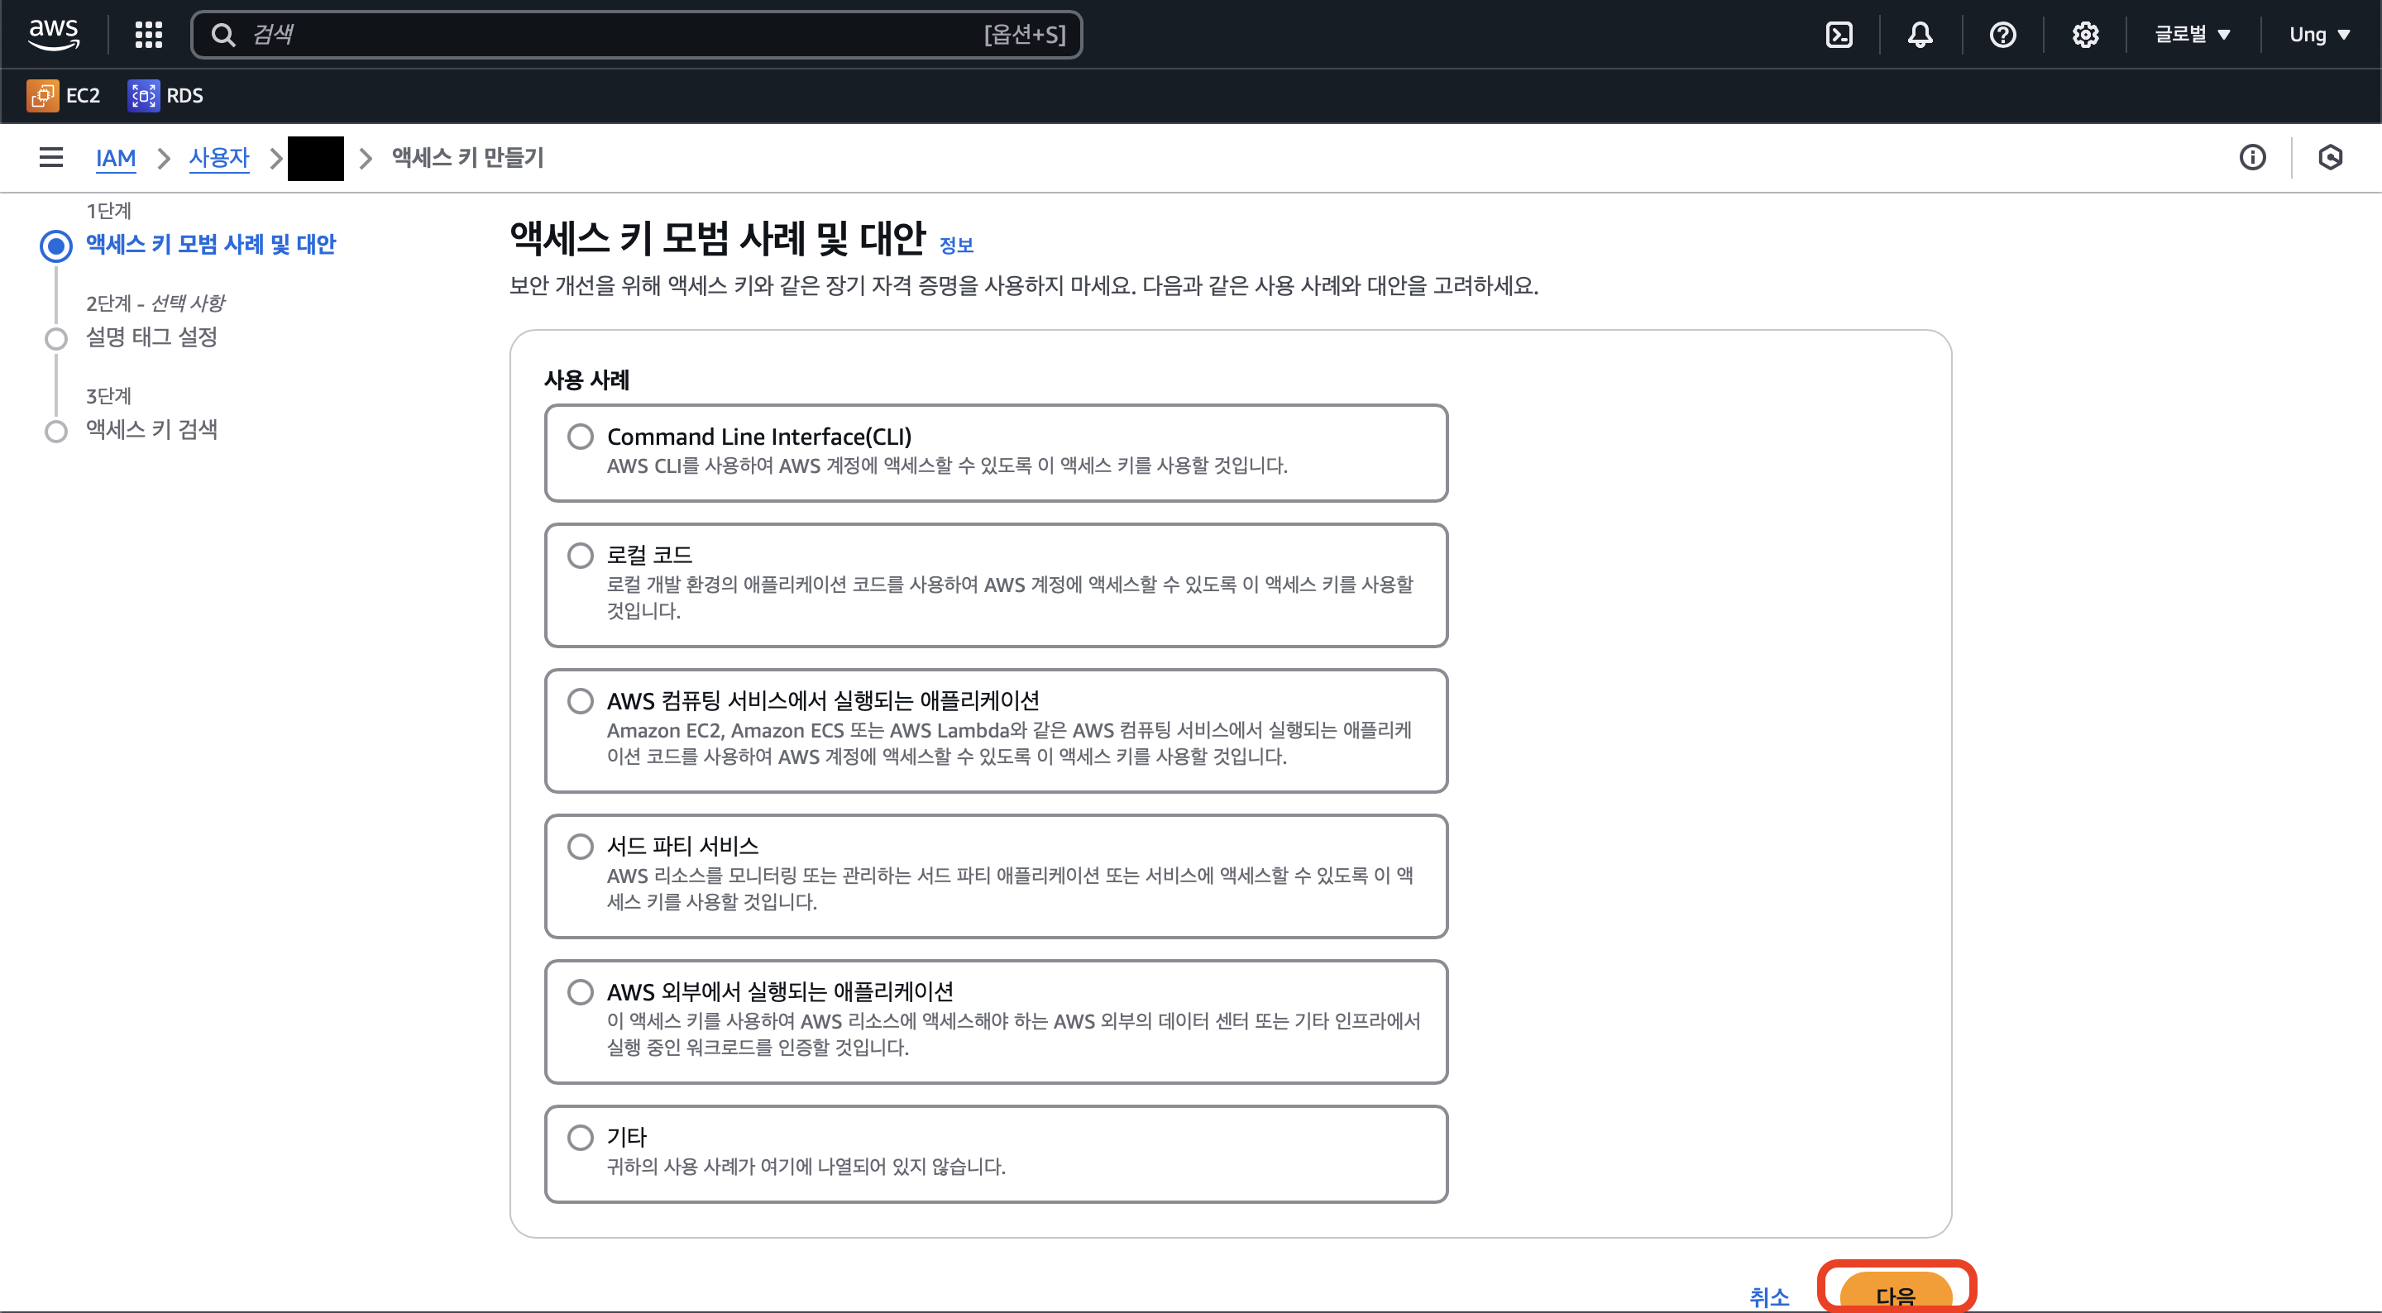This screenshot has width=2382, height=1313.
Task: Launch CloudShell from the top bar
Action: pos(1839,34)
